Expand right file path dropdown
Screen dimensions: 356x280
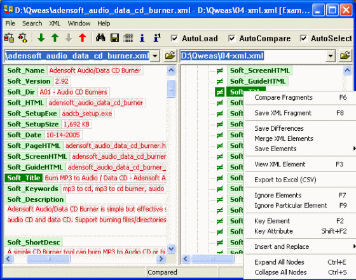click(331, 56)
